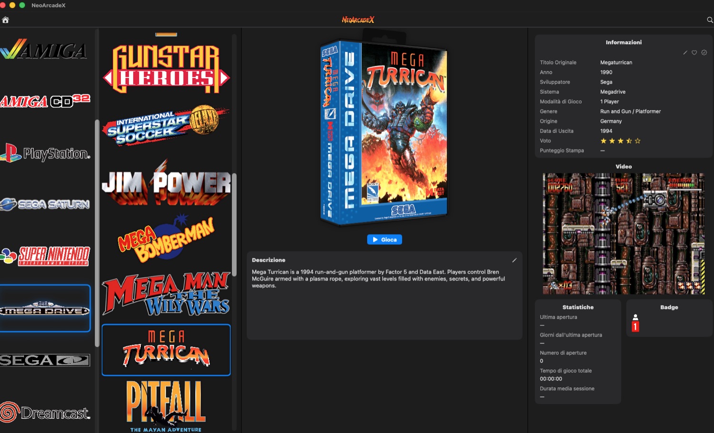Viewport: 714px width, 433px height.
Task: Select Mega Turrican logo in game list
Action: (166, 350)
